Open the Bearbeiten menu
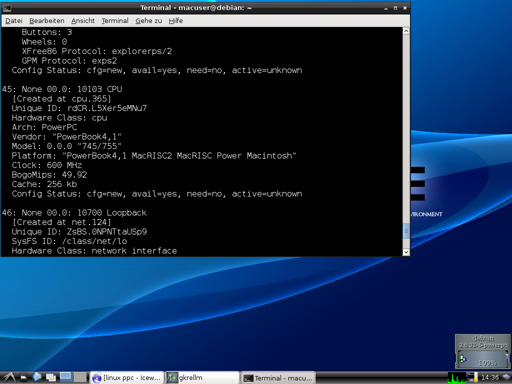Viewport: 512px width, 384px height. (46, 21)
